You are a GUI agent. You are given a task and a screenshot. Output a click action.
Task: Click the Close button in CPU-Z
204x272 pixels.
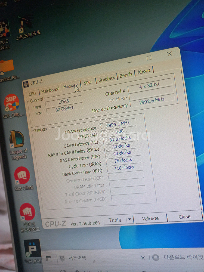click(184, 217)
